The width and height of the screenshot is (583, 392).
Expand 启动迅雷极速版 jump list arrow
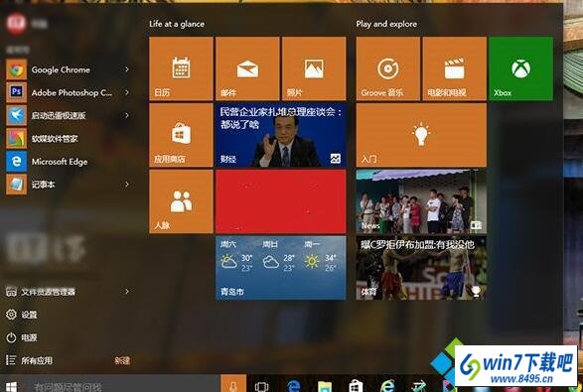click(x=127, y=115)
